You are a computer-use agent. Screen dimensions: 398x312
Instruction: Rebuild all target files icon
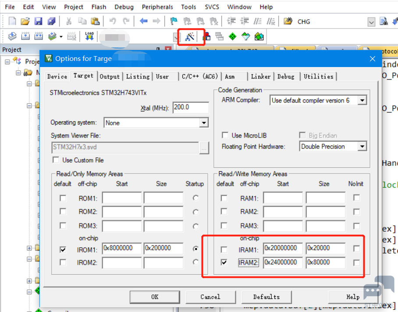pos(38,36)
